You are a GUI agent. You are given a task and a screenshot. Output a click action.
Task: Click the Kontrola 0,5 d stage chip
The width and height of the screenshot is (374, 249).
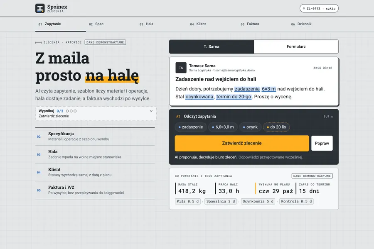coord(296,201)
